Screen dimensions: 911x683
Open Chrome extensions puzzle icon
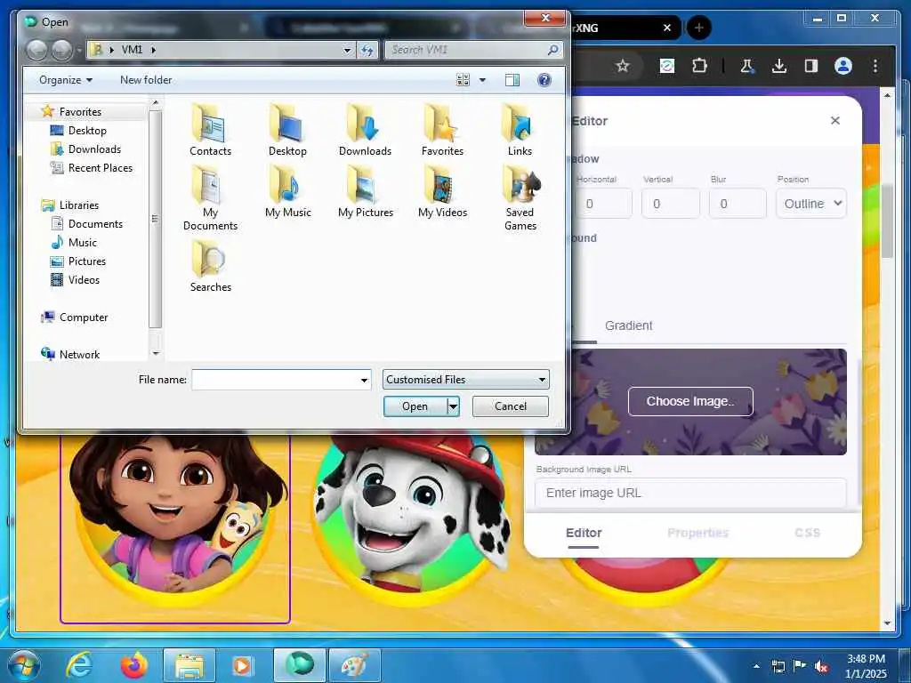(x=699, y=66)
